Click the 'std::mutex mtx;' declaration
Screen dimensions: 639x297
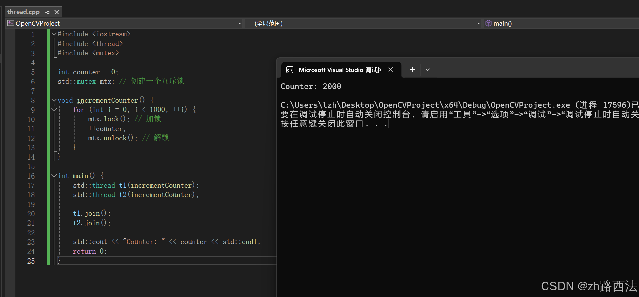[86, 82]
